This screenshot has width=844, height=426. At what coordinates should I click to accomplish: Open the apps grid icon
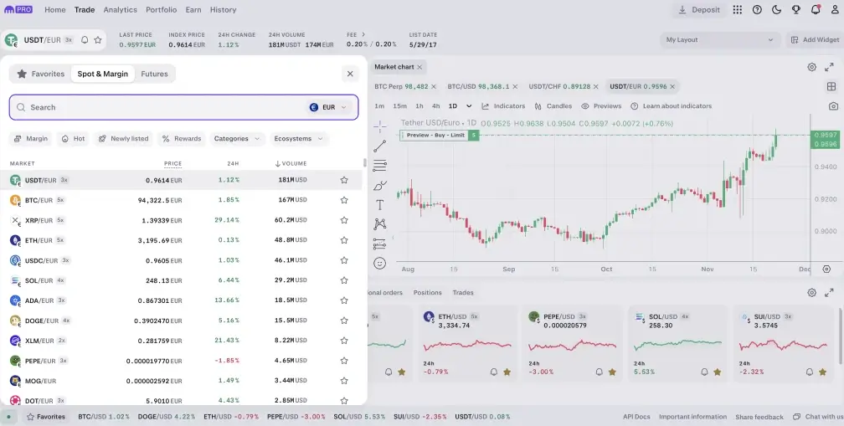(x=738, y=10)
